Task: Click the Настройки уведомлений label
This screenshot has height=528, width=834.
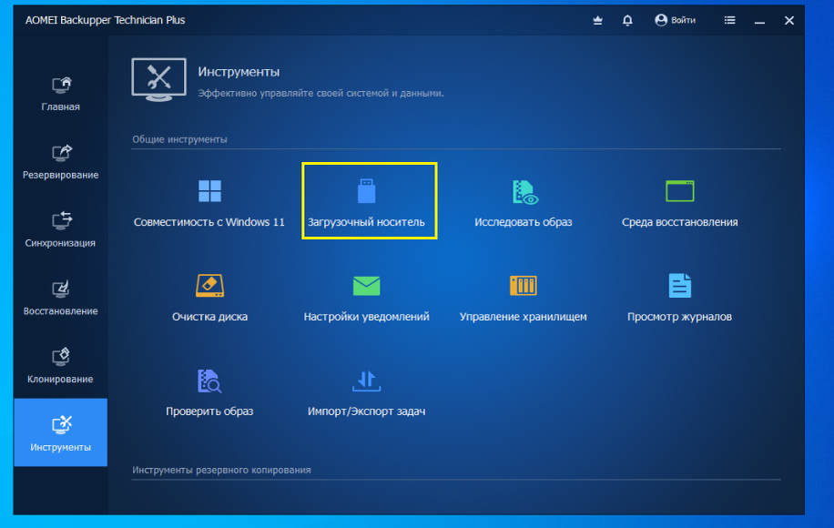Action: tap(367, 317)
